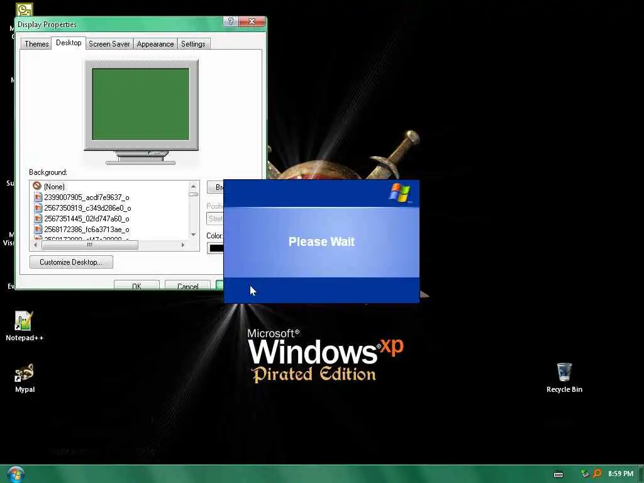Viewport: 644px width, 483px height.
Task: Click the Background list scroll down arrow
Action: pyautogui.click(x=194, y=235)
